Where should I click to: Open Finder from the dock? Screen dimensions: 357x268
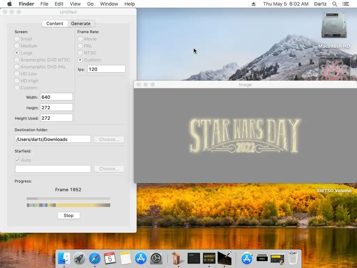coord(64,258)
